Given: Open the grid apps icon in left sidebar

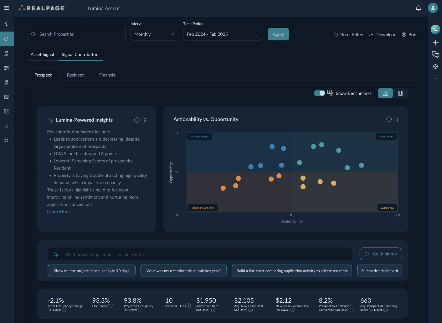Looking at the screenshot, I should (6, 112).
